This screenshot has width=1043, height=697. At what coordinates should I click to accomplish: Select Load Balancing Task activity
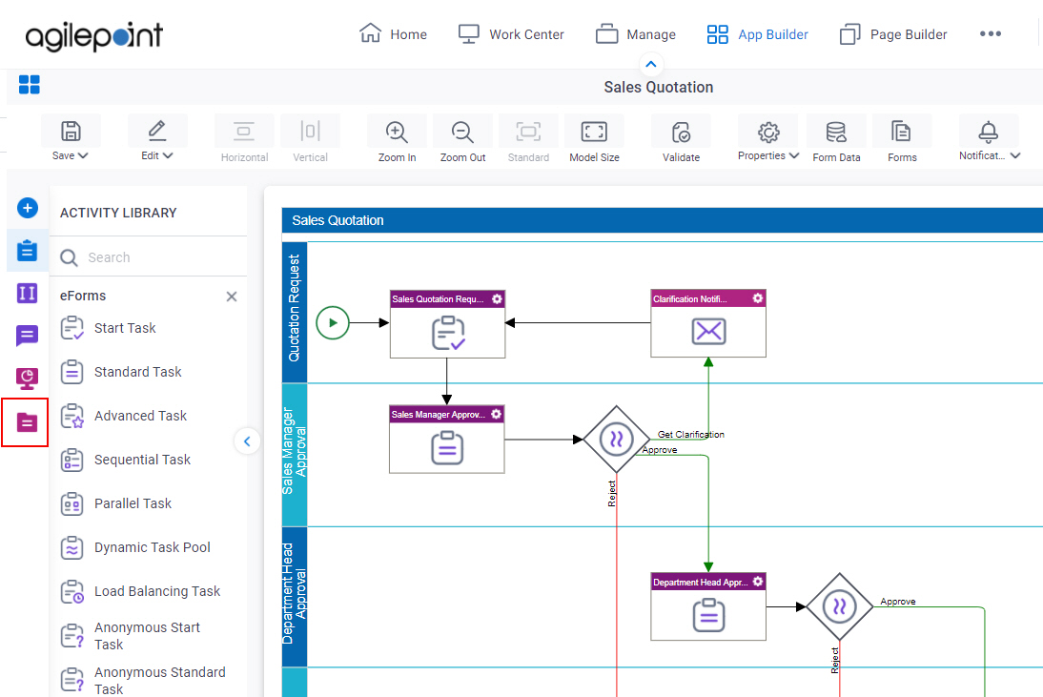140,591
